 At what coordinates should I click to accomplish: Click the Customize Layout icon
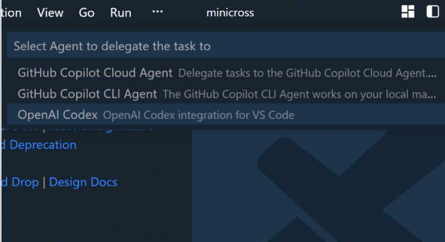pyautogui.click(x=408, y=12)
